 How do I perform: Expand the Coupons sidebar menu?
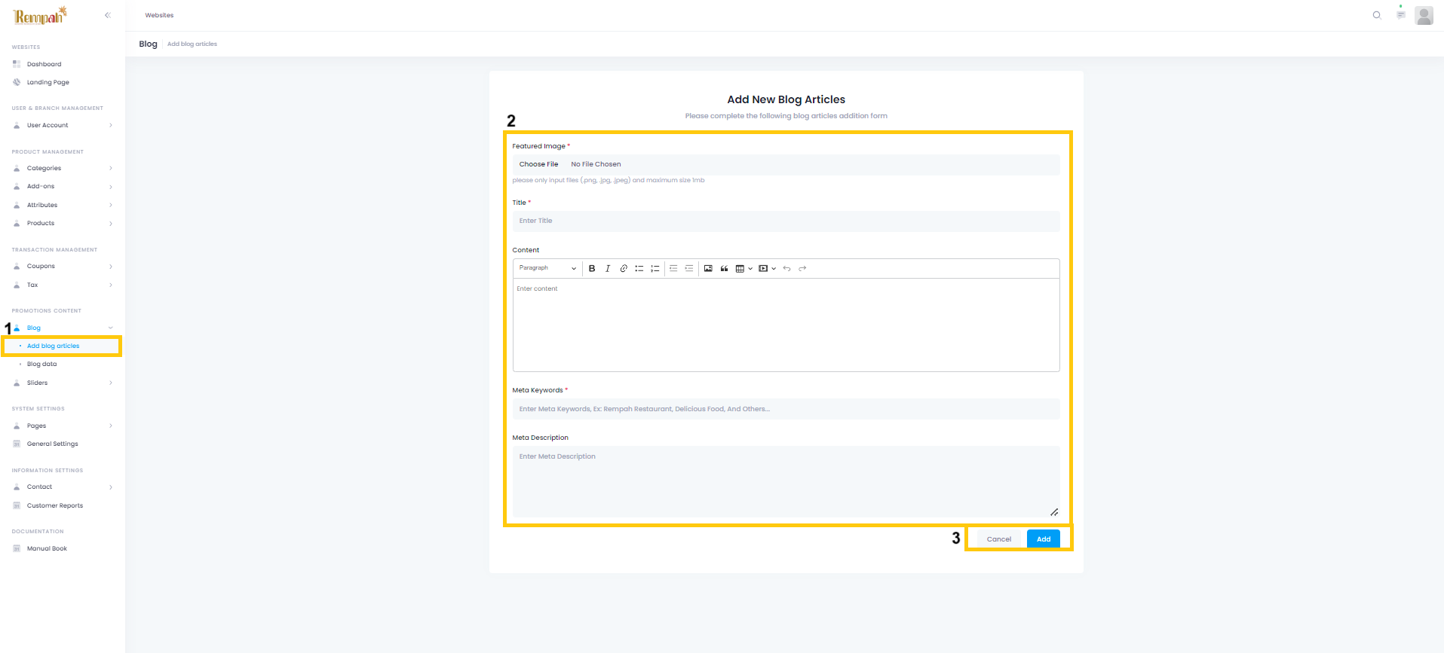click(63, 267)
